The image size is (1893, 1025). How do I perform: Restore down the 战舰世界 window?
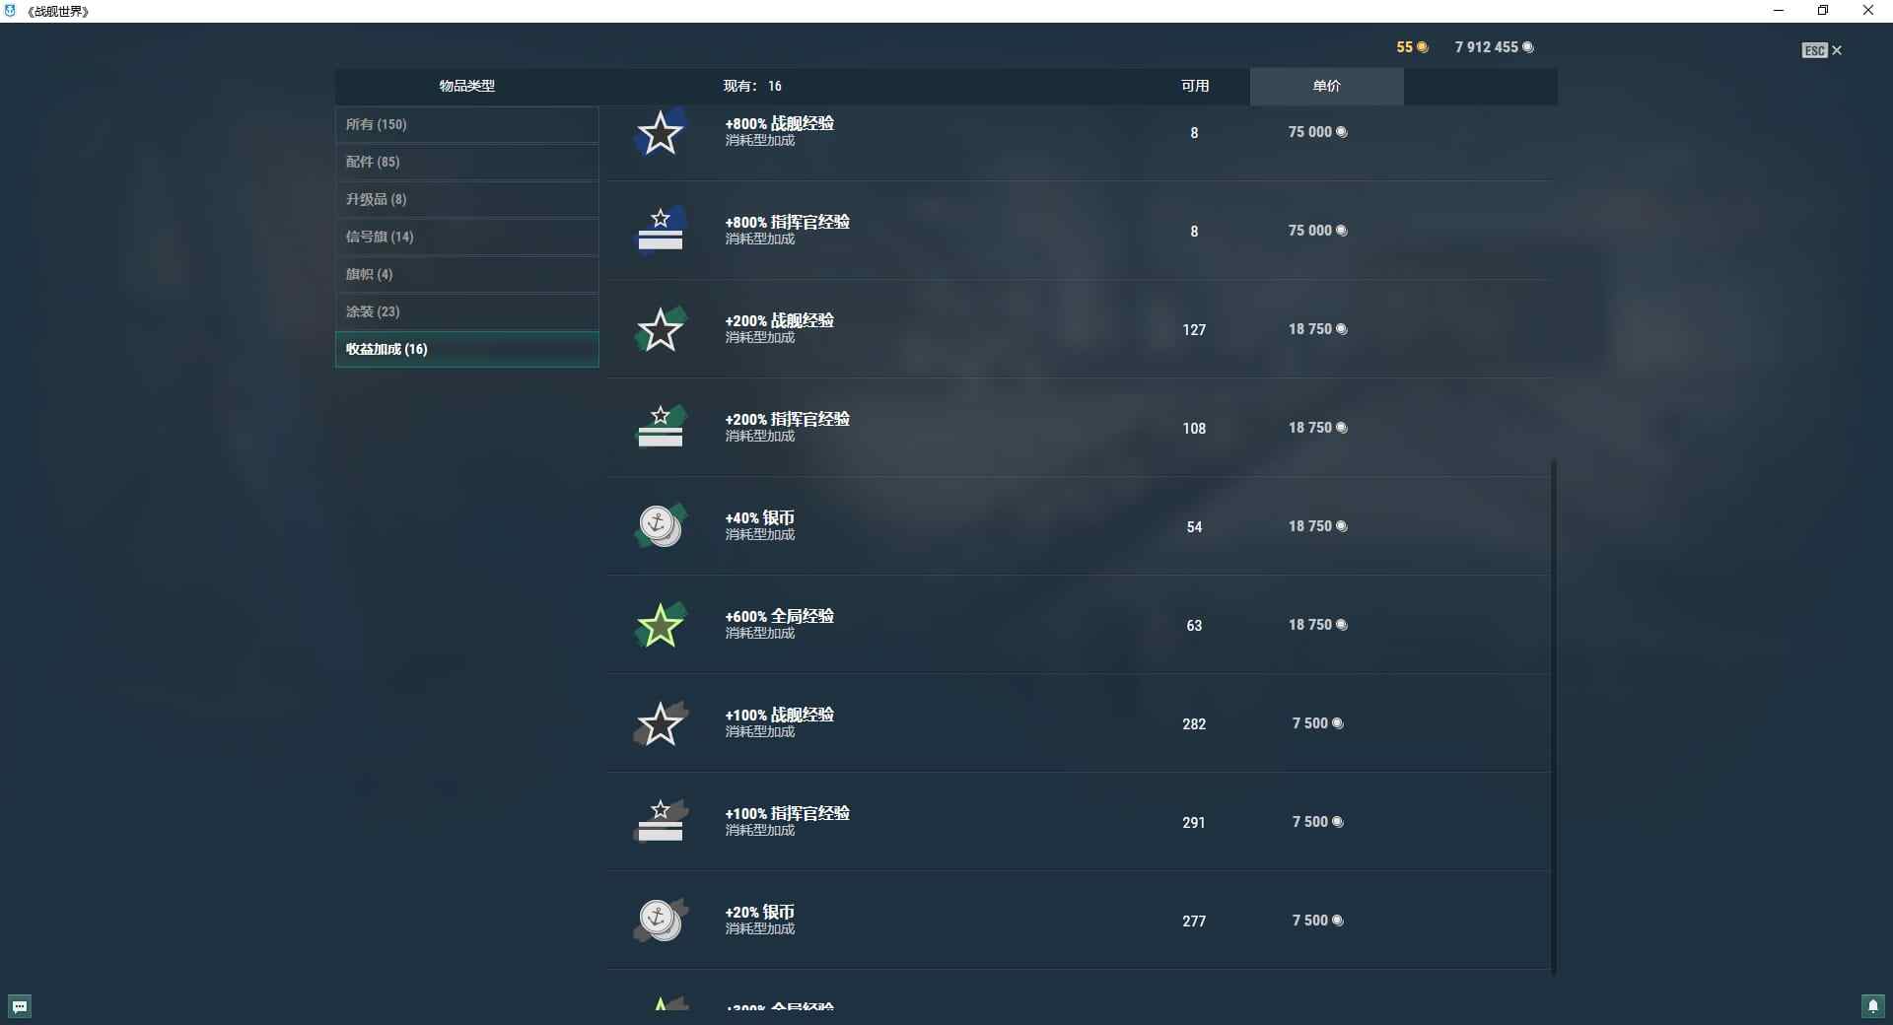(x=1823, y=11)
